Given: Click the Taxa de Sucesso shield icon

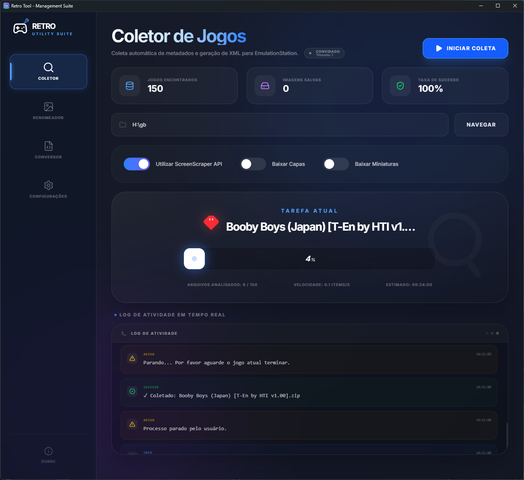Looking at the screenshot, I should (x=400, y=86).
